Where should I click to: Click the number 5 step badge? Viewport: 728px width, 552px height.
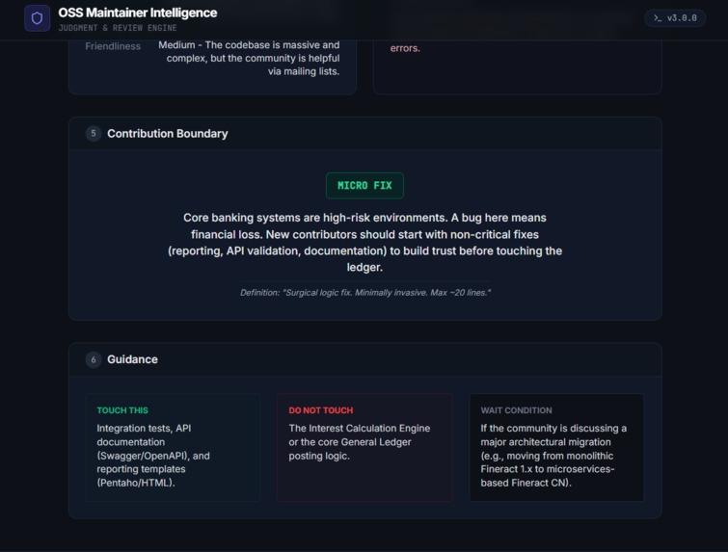(x=94, y=134)
